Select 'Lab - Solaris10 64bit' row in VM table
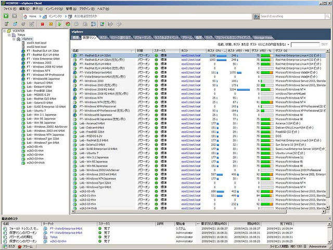Viewport: 333px width, 250px height. click(198, 145)
